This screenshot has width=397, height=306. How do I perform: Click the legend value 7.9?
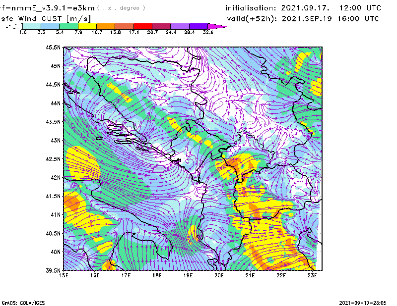[78, 32]
